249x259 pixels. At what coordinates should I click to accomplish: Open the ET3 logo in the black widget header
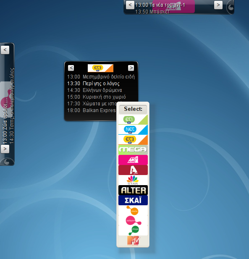click(x=100, y=68)
